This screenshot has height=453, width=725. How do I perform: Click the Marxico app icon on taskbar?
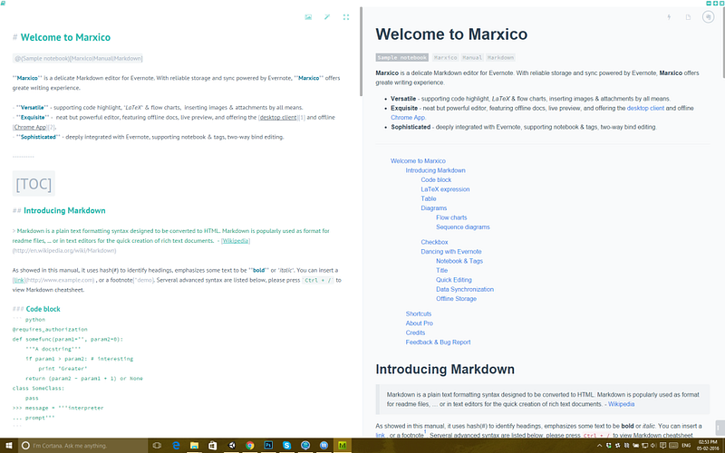(x=343, y=446)
